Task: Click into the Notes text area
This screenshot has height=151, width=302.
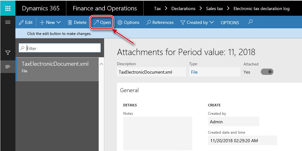Action: click(157, 133)
